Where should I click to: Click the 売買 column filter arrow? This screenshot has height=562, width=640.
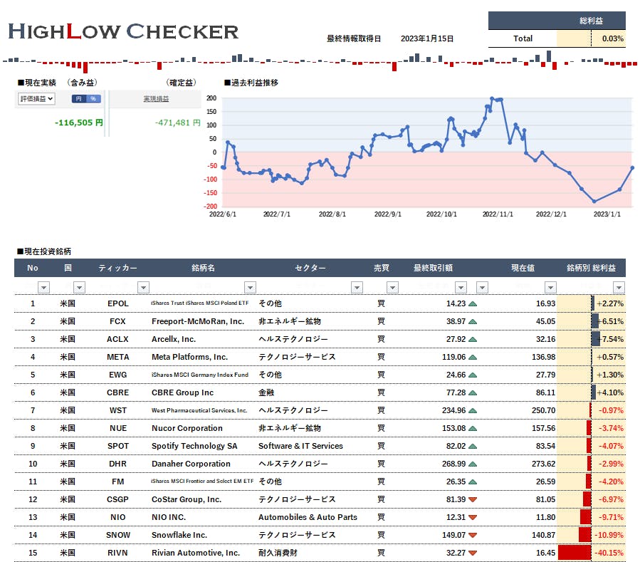(392, 287)
